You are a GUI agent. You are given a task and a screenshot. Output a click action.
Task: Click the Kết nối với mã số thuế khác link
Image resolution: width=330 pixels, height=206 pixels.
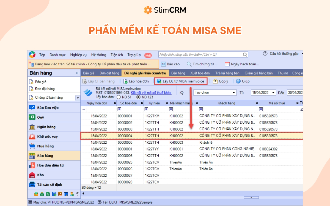151,93
